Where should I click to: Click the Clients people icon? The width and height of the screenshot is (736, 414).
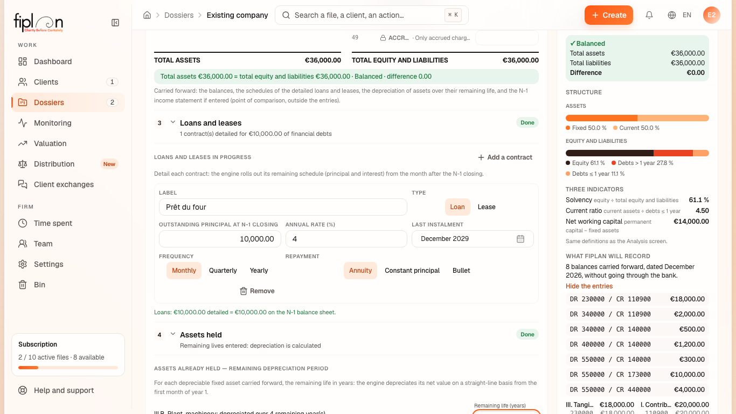point(23,82)
